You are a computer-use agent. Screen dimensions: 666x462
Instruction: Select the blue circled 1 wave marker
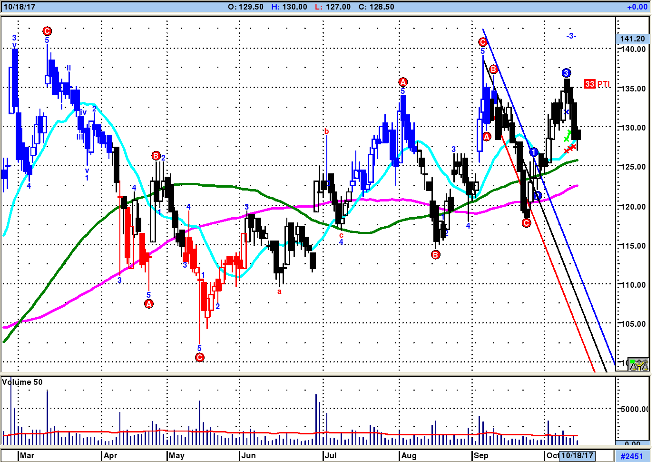[x=534, y=152]
